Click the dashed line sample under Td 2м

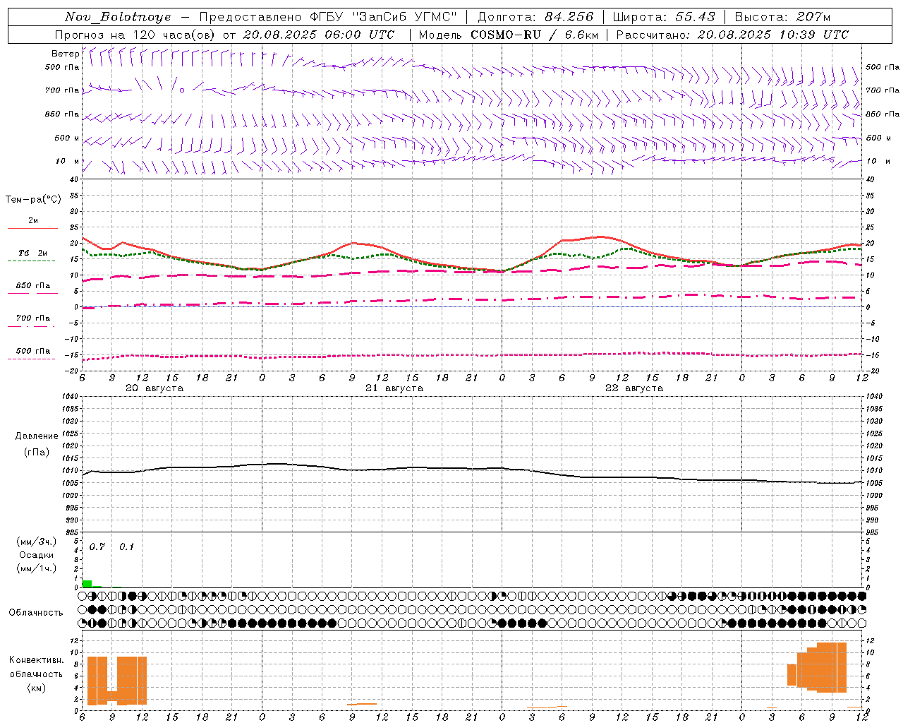pos(31,261)
